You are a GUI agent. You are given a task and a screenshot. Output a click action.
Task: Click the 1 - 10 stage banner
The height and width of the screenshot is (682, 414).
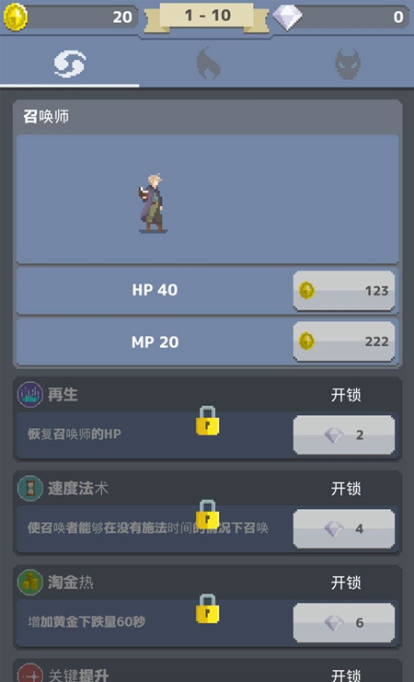point(207,17)
